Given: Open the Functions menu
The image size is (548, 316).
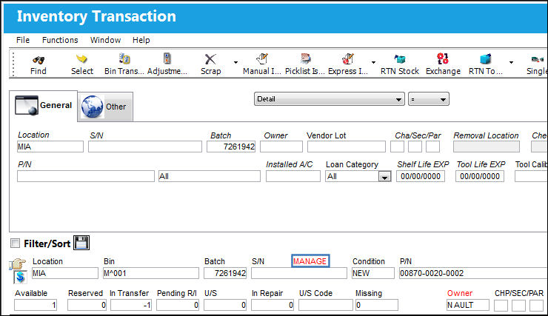Looking at the screenshot, I should click(60, 40).
